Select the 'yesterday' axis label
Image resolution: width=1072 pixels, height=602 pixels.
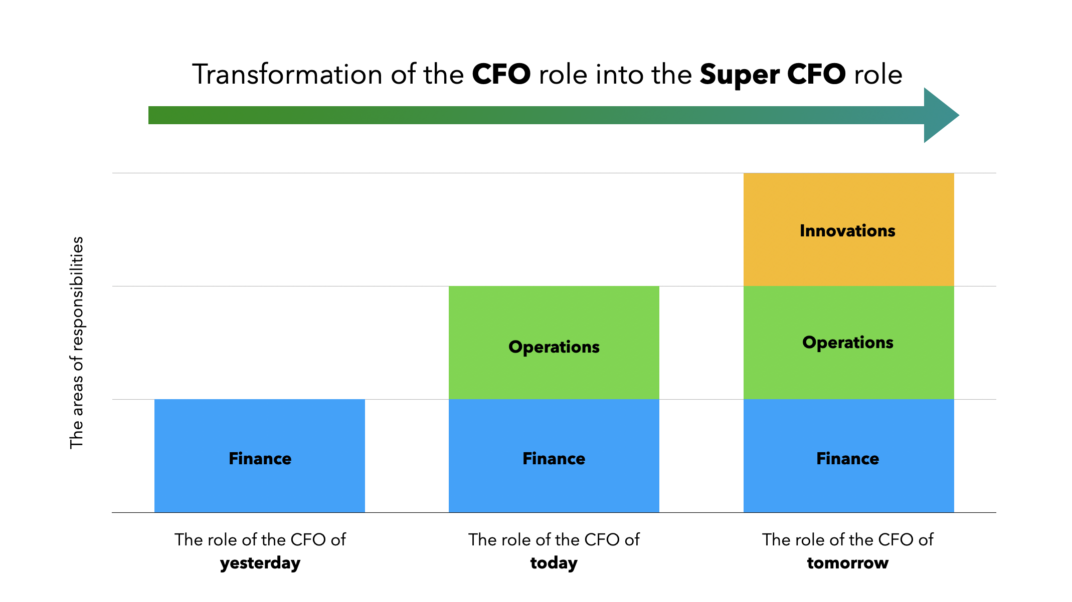pyautogui.click(x=260, y=563)
